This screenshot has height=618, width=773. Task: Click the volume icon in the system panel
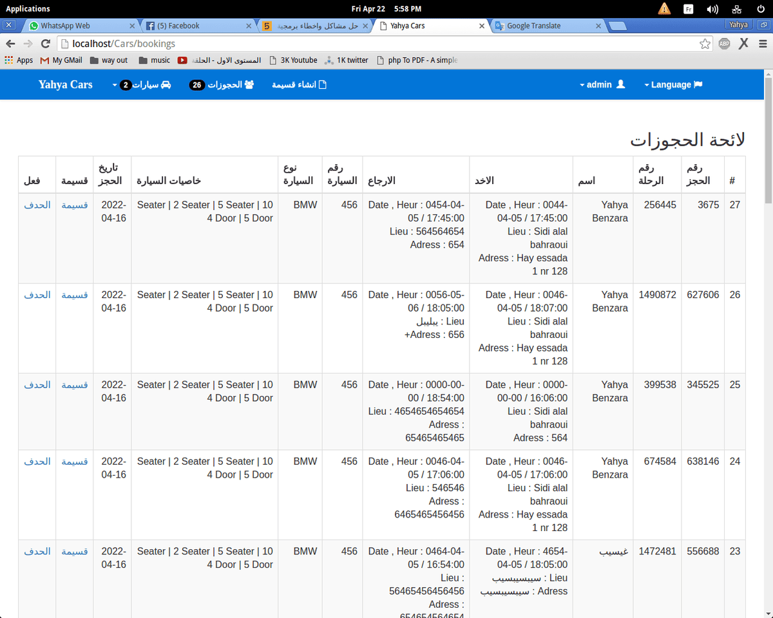pyautogui.click(x=712, y=9)
